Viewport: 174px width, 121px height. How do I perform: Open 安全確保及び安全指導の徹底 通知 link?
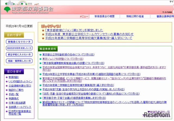(91, 94)
